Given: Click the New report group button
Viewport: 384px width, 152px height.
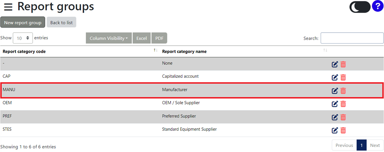Looking at the screenshot, I should (x=22, y=22).
